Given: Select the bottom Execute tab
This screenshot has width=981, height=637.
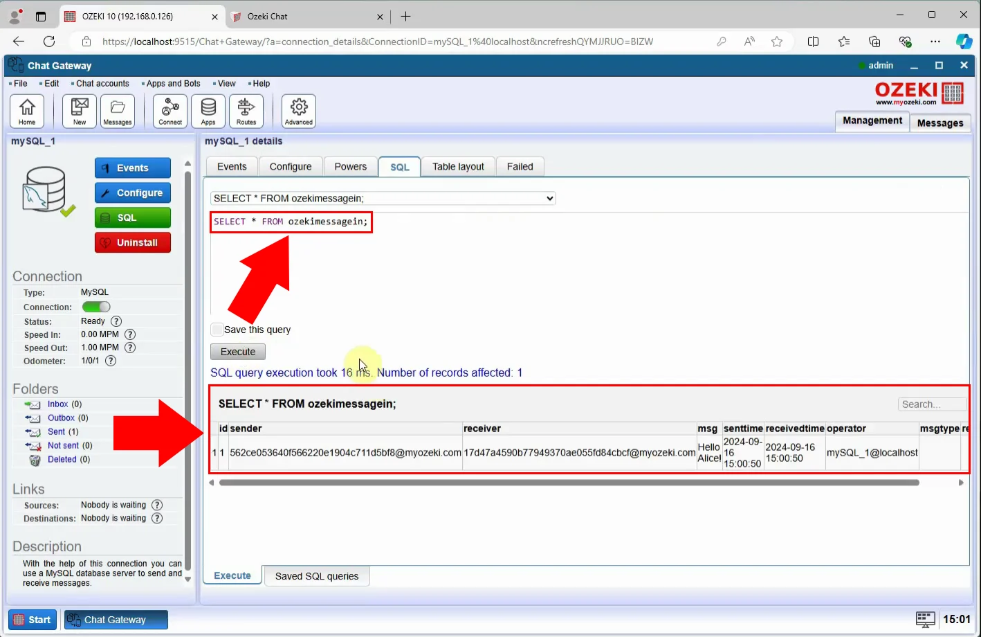Looking at the screenshot, I should click(x=232, y=575).
